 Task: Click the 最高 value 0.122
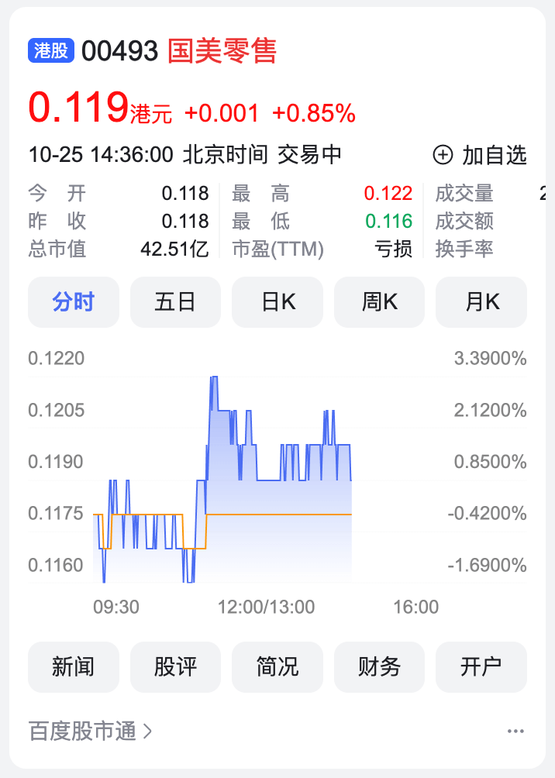click(388, 193)
